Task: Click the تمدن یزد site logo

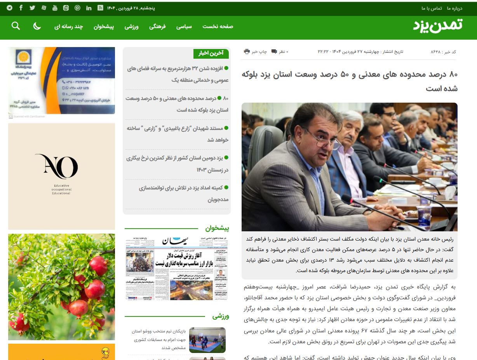Action: coord(437,25)
